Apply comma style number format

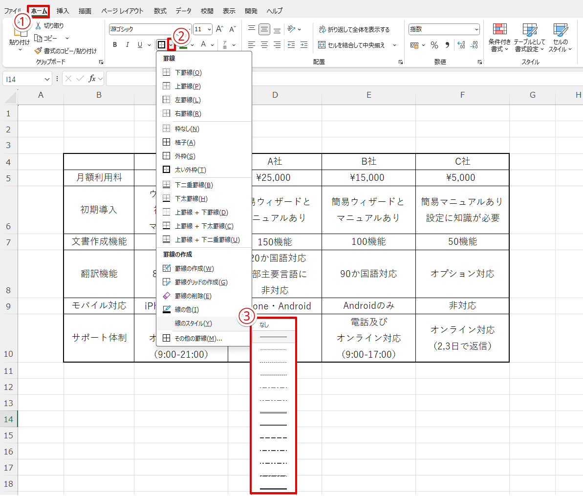[447, 45]
